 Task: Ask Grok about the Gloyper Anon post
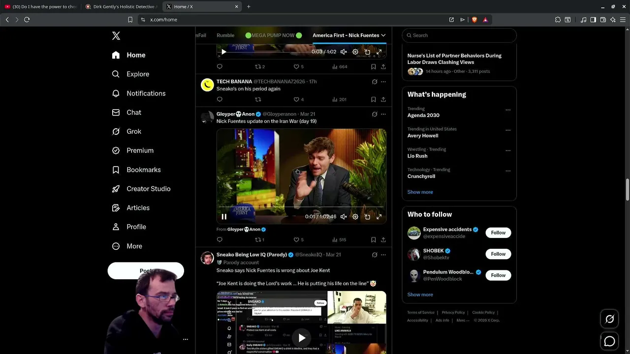coord(375,114)
